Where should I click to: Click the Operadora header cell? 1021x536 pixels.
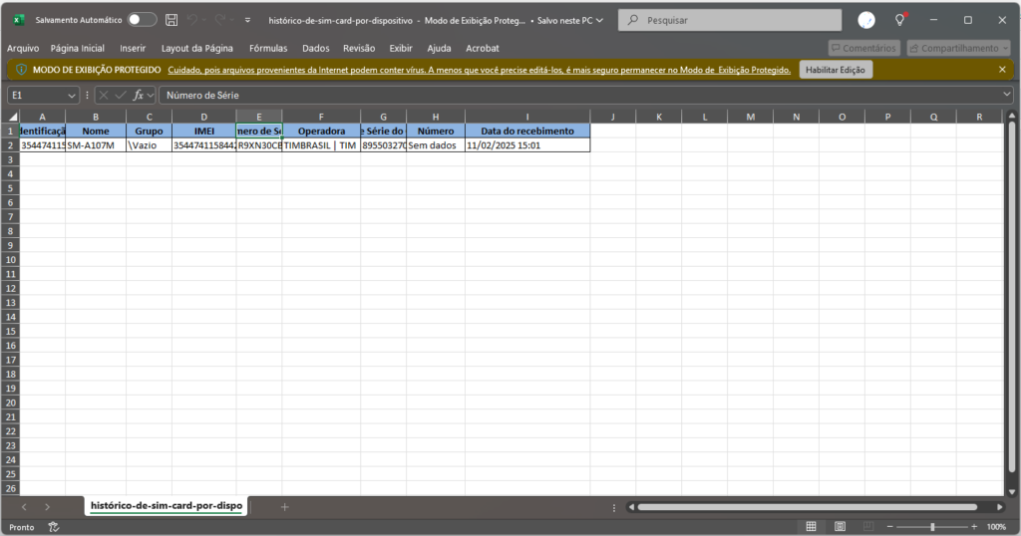(x=321, y=131)
